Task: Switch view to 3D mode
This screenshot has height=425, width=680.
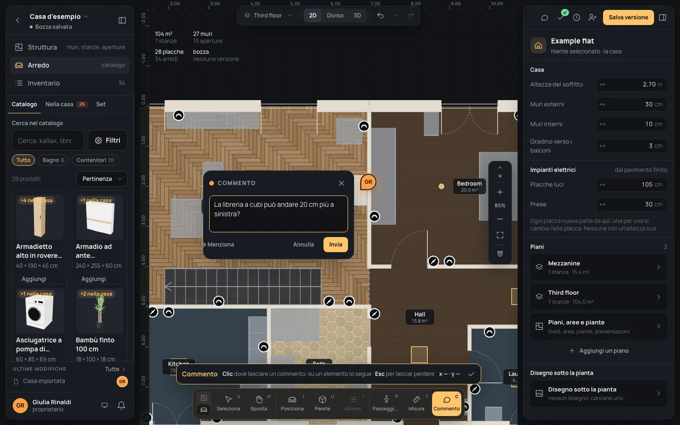Action: click(x=357, y=16)
